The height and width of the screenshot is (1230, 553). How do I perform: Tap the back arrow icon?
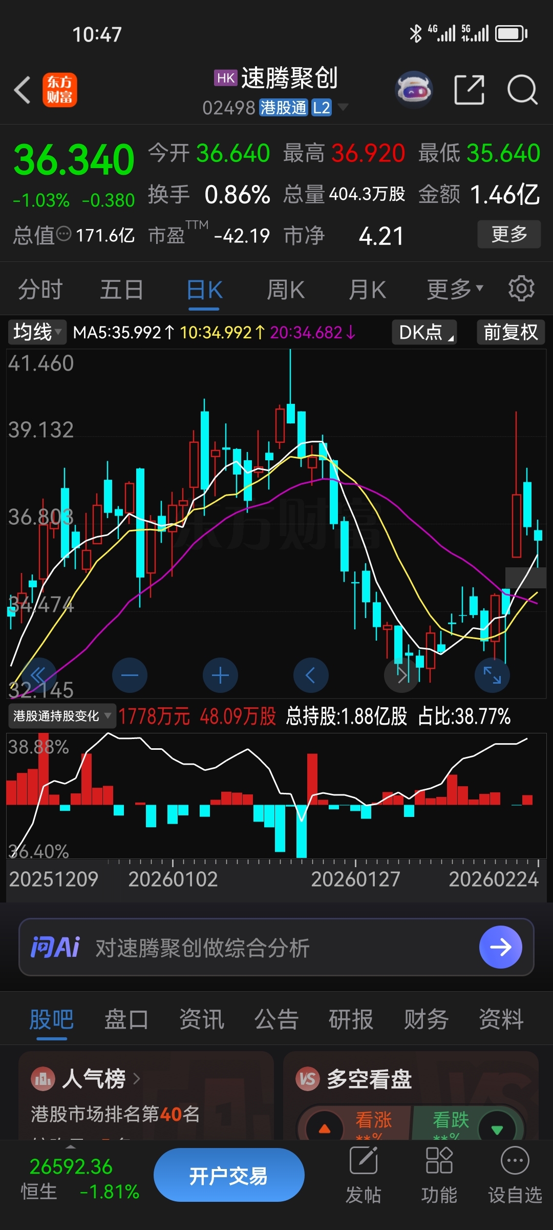click(x=23, y=90)
